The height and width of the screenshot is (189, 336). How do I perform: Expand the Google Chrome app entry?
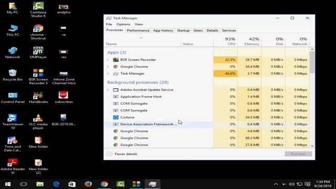108,67
